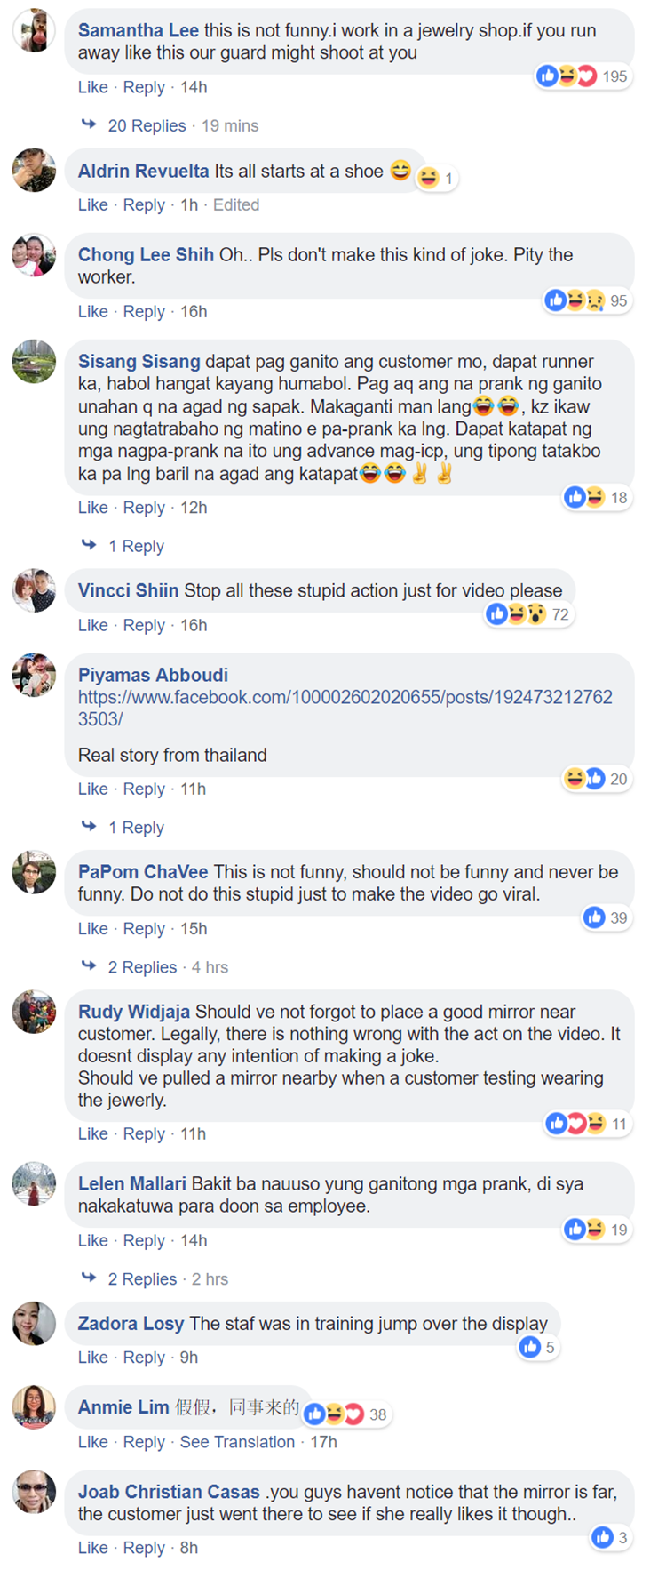This screenshot has width=666, height=1570.
Task: Open the laughing reaction on Aldrin Revuelta's comment
Action: click(428, 178)
